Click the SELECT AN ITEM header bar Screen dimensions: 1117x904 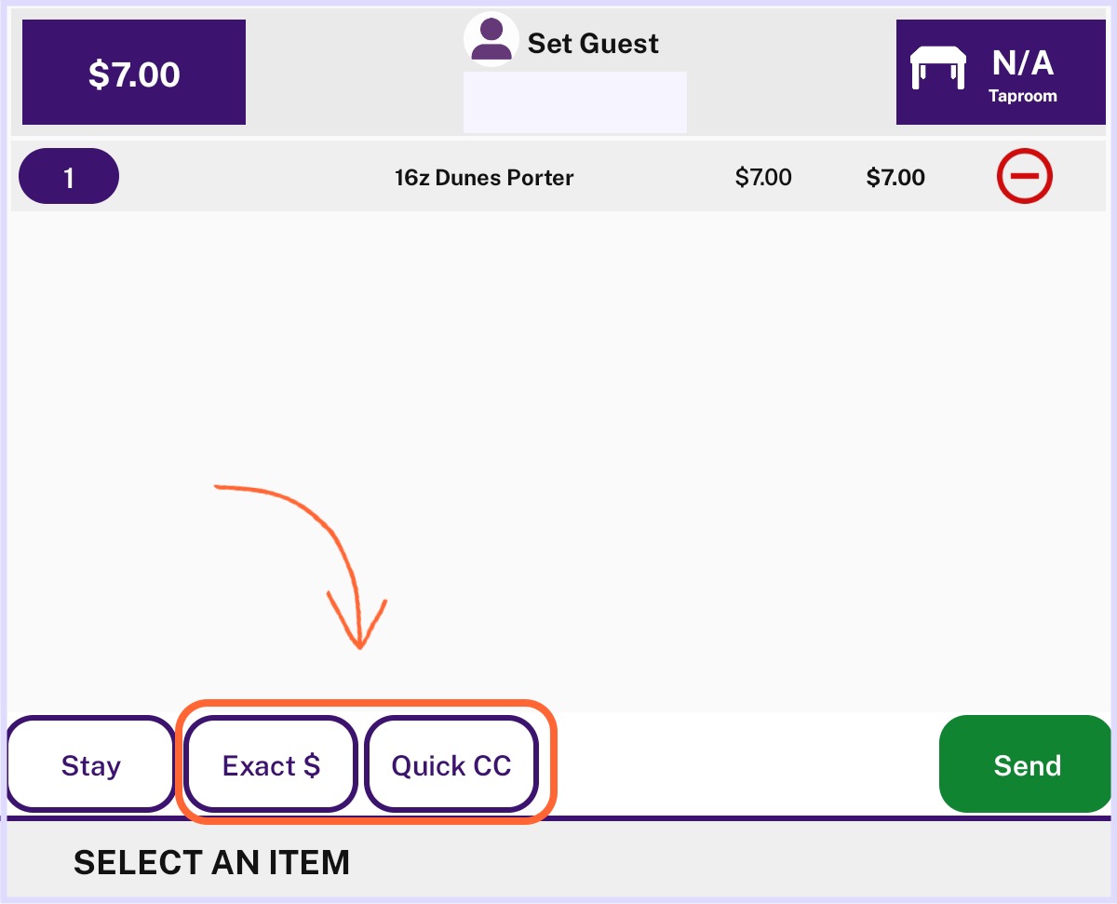[x=558, y=860]
